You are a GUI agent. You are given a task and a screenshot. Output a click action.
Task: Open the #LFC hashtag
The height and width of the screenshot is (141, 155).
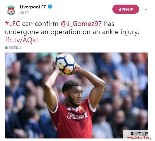point(13,24)
